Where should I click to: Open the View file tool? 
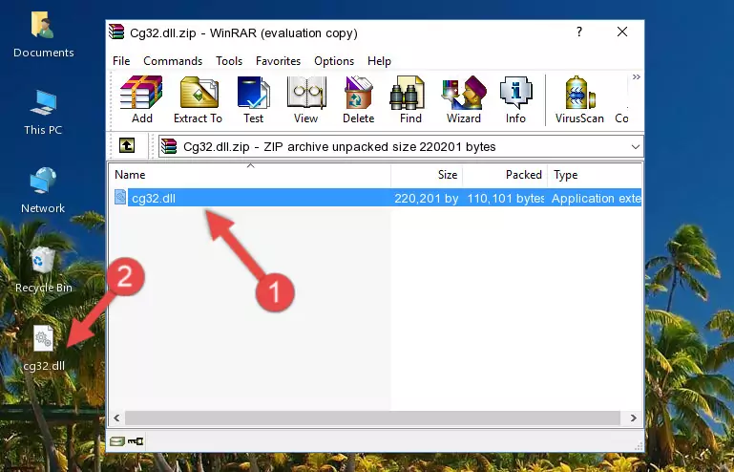pos(306,99)
